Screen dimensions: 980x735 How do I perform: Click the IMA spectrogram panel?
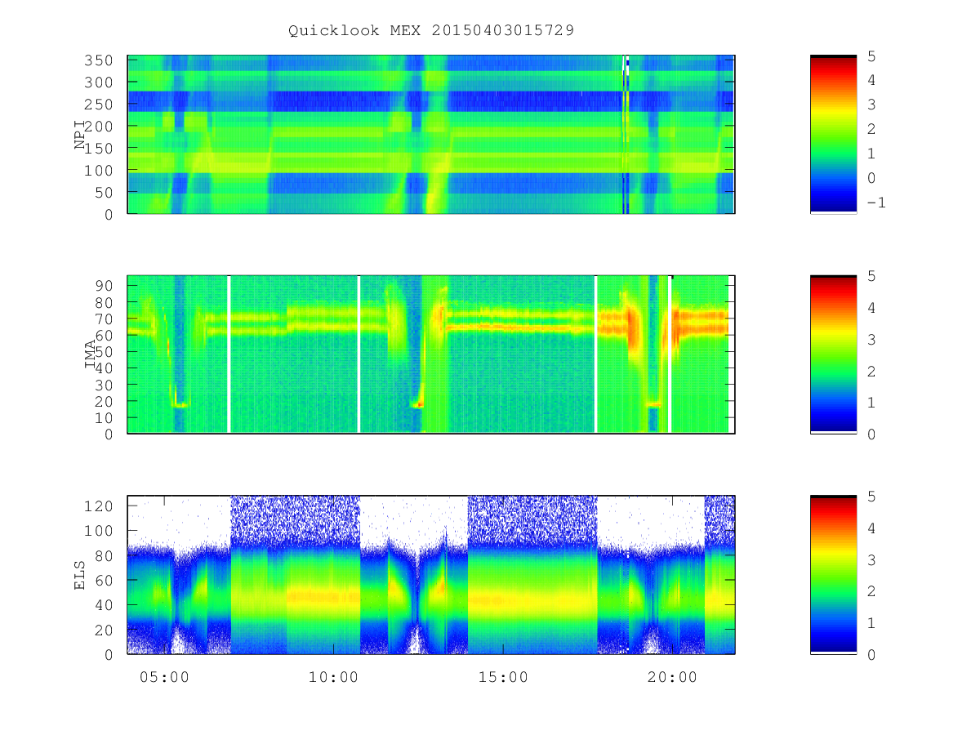431,354
